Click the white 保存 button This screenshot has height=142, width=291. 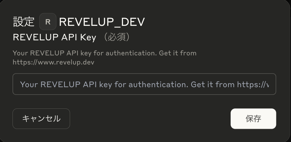click(x=253, y=119)
